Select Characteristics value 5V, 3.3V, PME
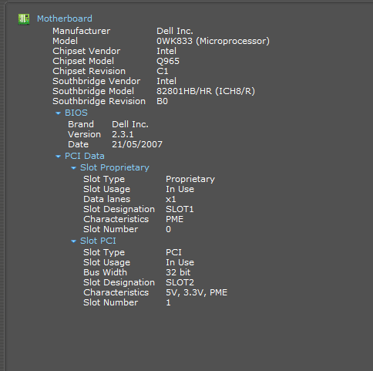The image size is (373, 371). pyautogui.click(x=197, y=292)
